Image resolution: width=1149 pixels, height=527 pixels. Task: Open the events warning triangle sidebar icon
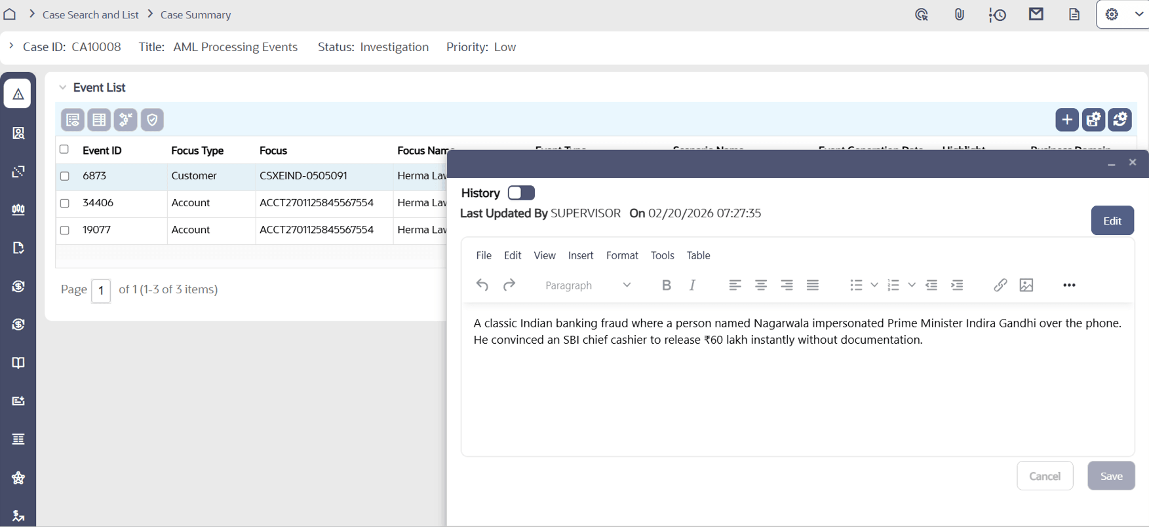[18, 94]
